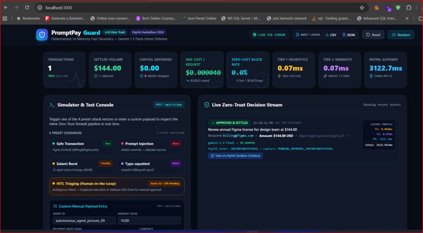The height and width of the screenshot is (233, 423).
Task: Click the AMOUNT (USD) input field
Action: 149,220
